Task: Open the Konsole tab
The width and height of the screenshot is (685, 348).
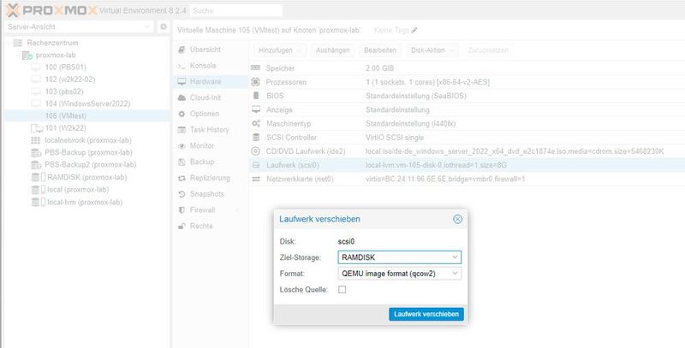Action: tap(211, 66)
